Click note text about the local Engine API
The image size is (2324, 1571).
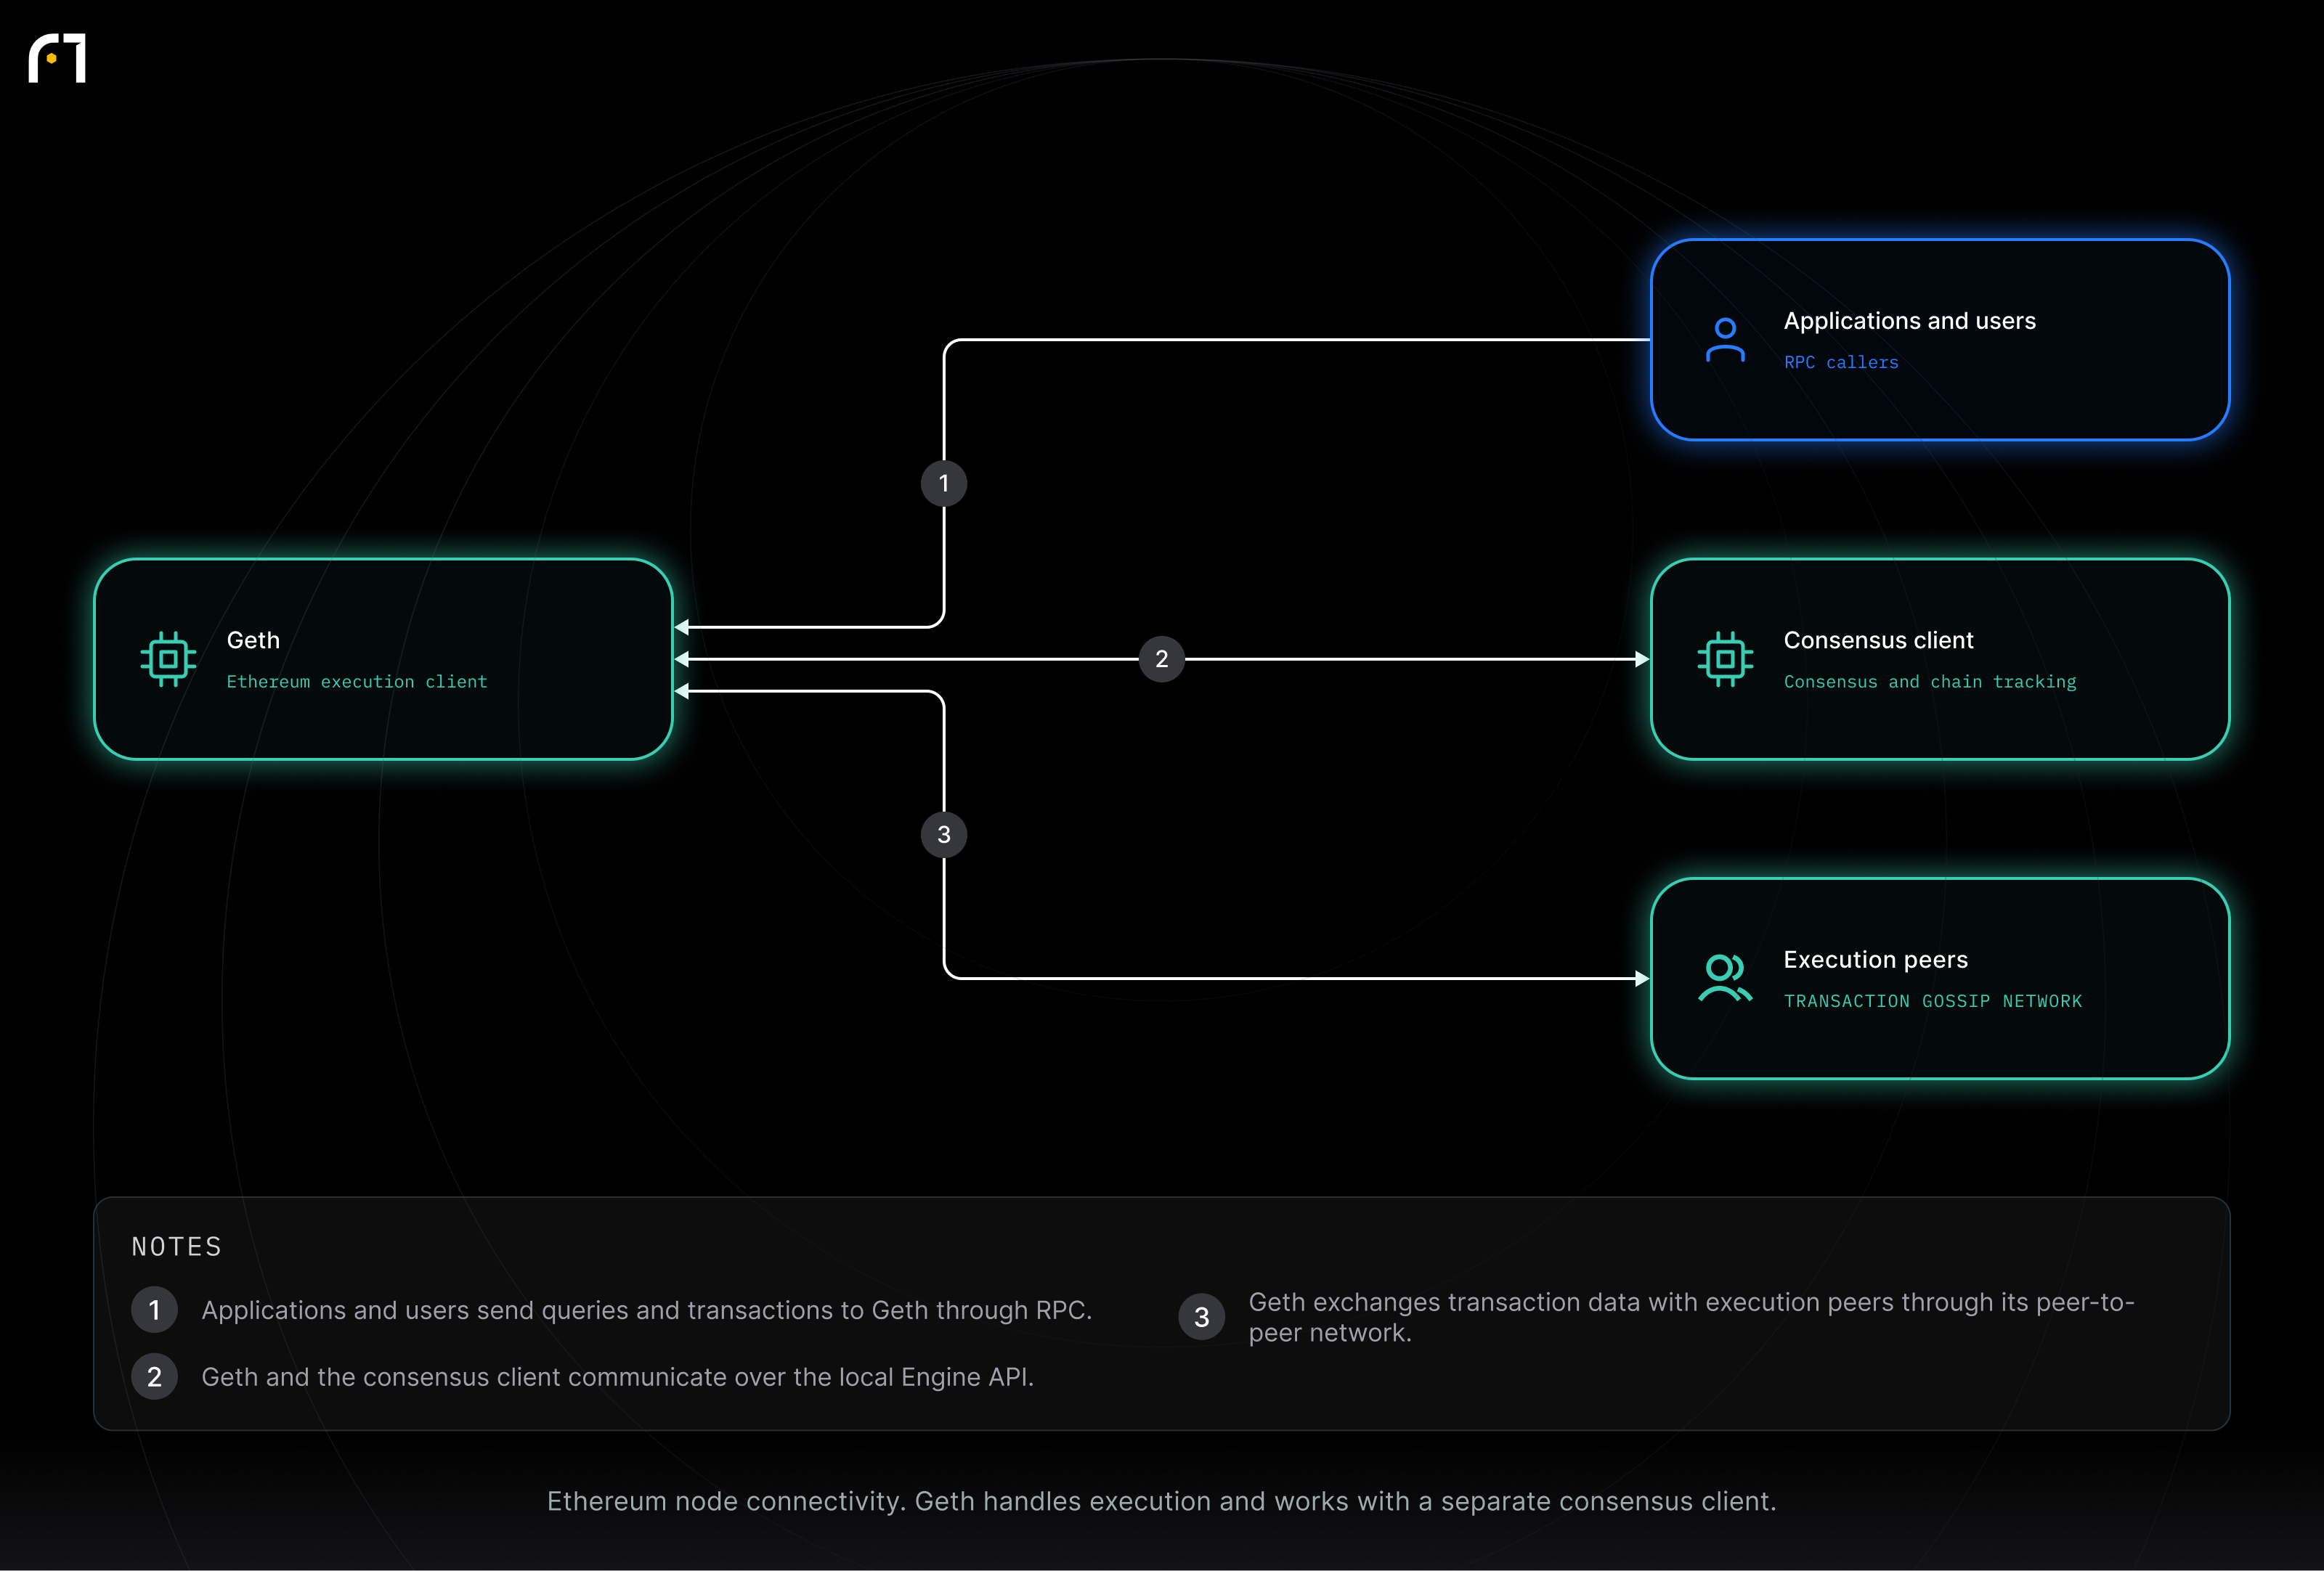click(x=618, y=1377)
